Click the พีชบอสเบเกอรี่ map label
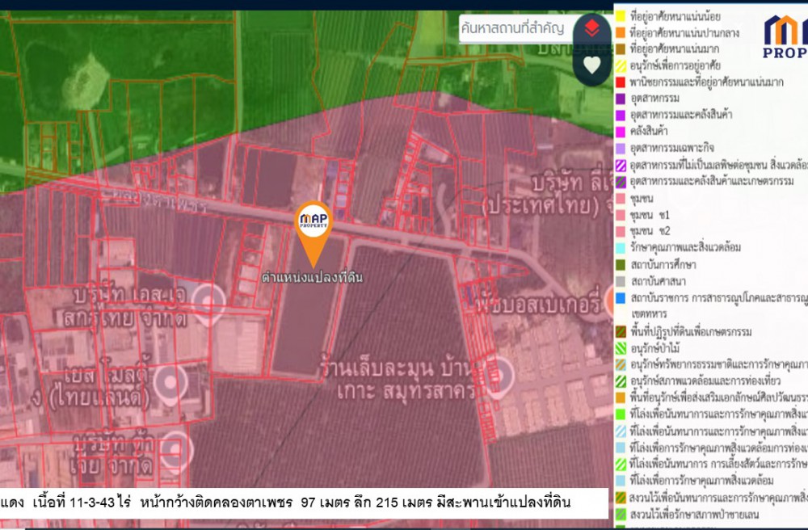This screenshot has height=530, width=808. click(x=540, y=304)
